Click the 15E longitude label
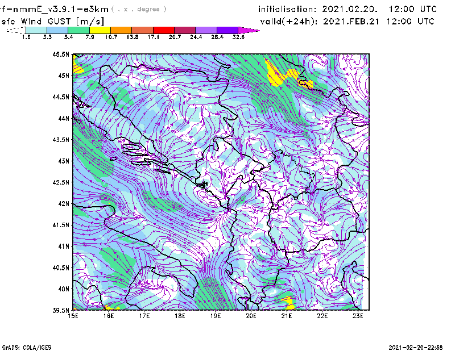 tap(73, 316)
